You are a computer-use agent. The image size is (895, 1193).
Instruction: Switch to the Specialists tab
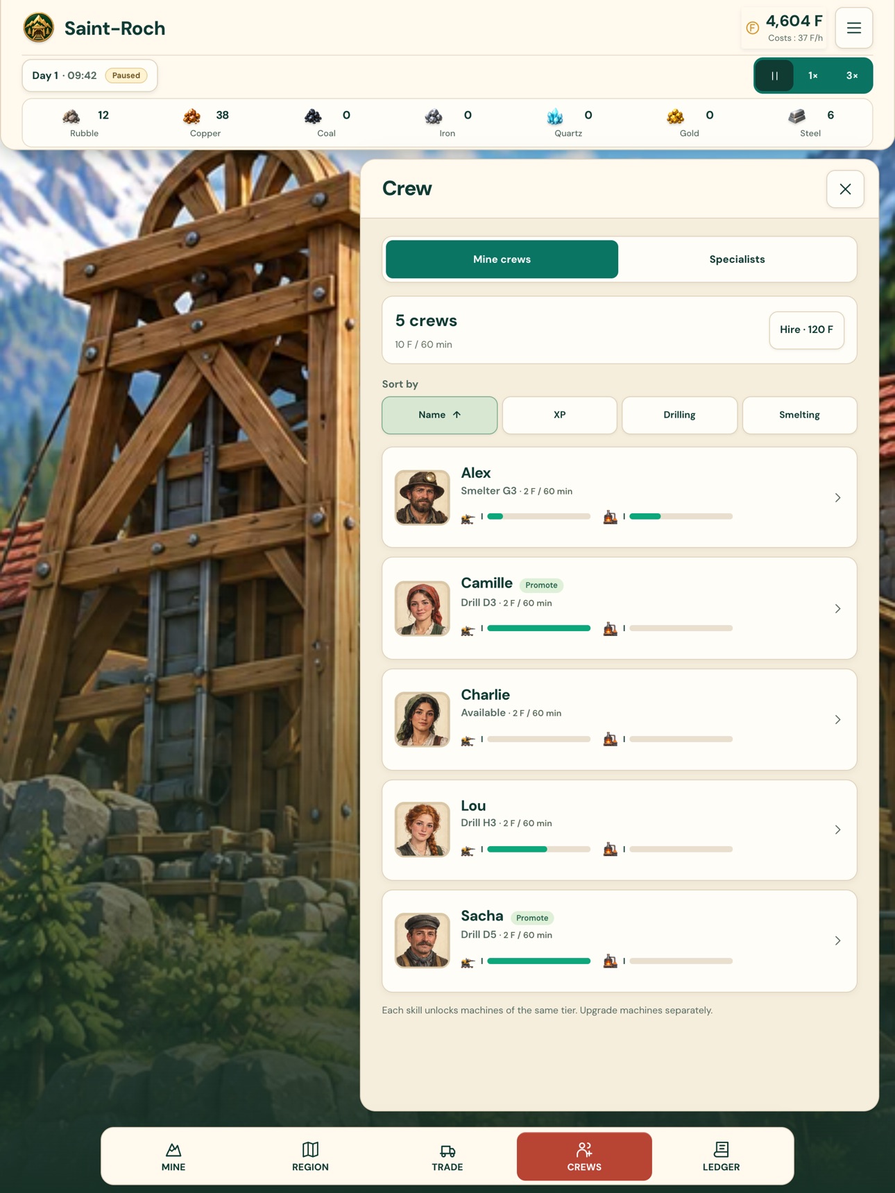click(737, 259)
